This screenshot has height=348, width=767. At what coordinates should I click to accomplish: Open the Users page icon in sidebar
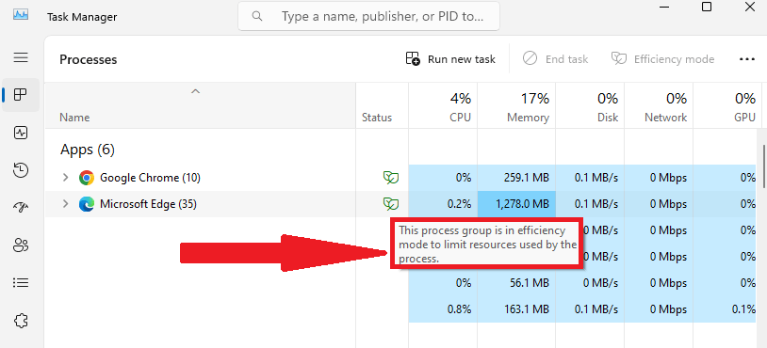click(21, 245)
